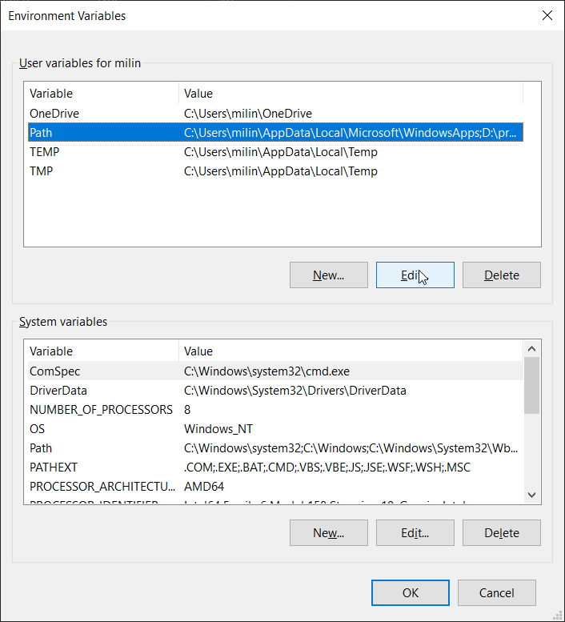The height and width of the screenshot is (622, 565).
Task: Click New button under User variables
Action: point(328,275)
